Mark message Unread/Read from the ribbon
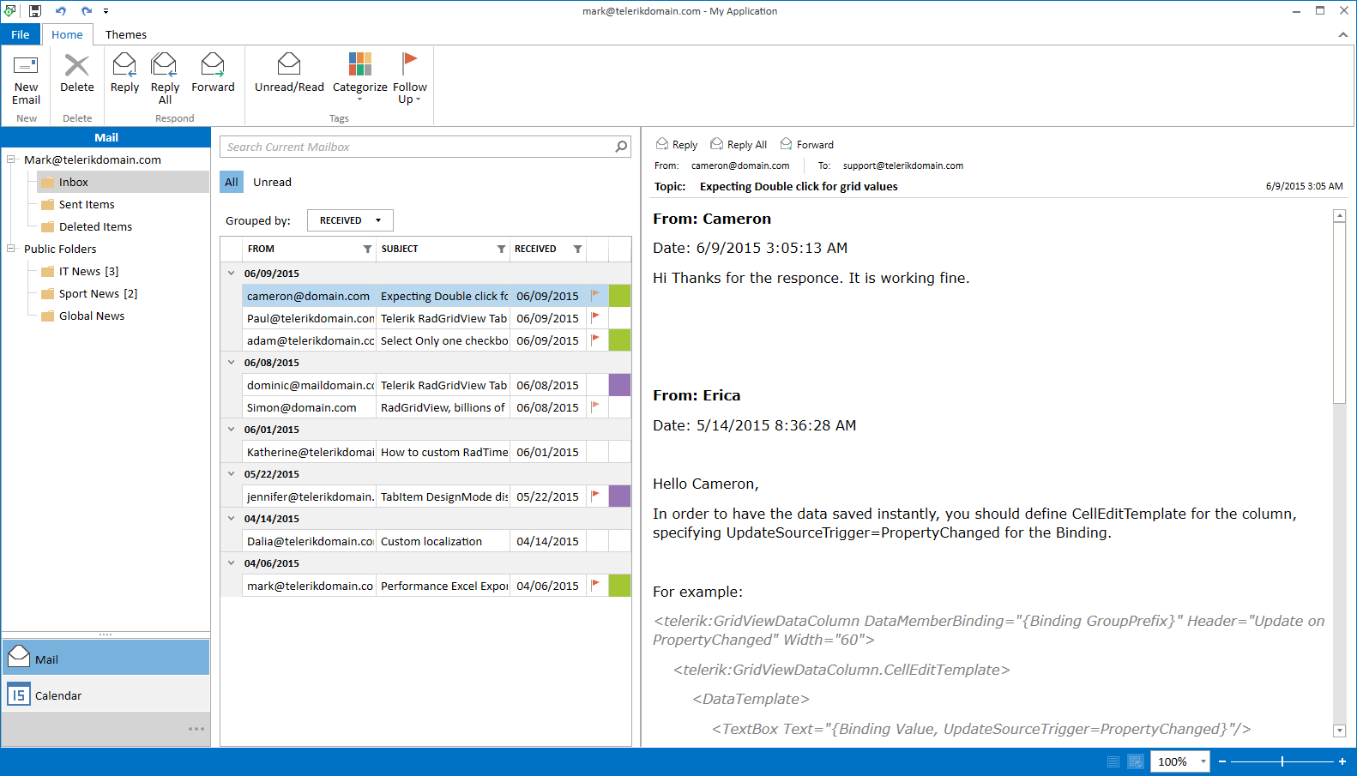This screenshot has width=1357, height=776. pyautogui.click(x=289, y=73)
